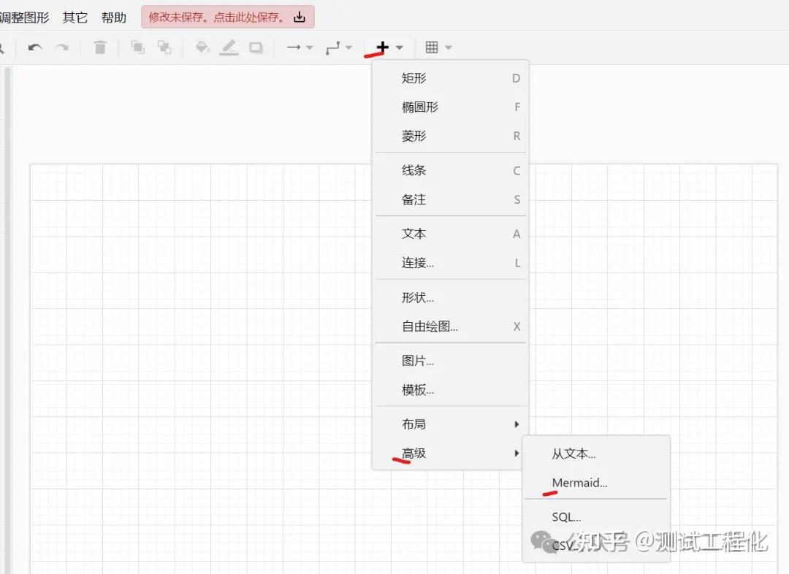Click the Delete trash can icon
Viewport: 789px width, 574px height.
tap(100, 47)
